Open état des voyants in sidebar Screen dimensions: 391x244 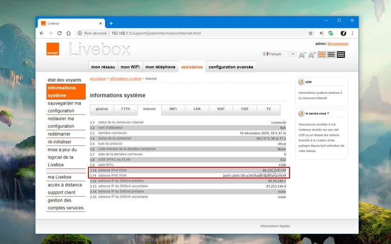coord(66,80)
